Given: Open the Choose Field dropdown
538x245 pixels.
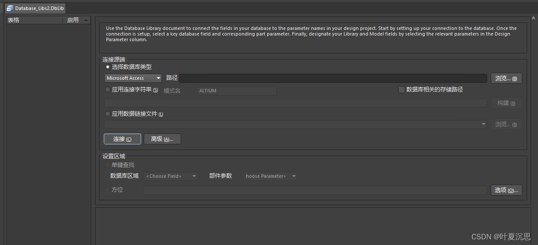Looking at the screenshot, I should tap(171, 176).
